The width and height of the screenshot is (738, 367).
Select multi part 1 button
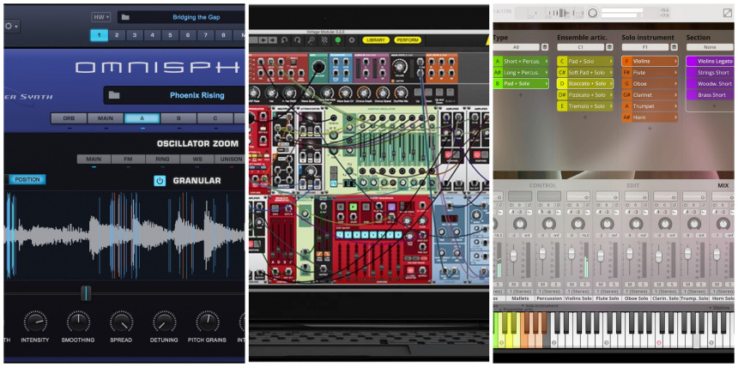pyautogui.click(x=99, y=35)
